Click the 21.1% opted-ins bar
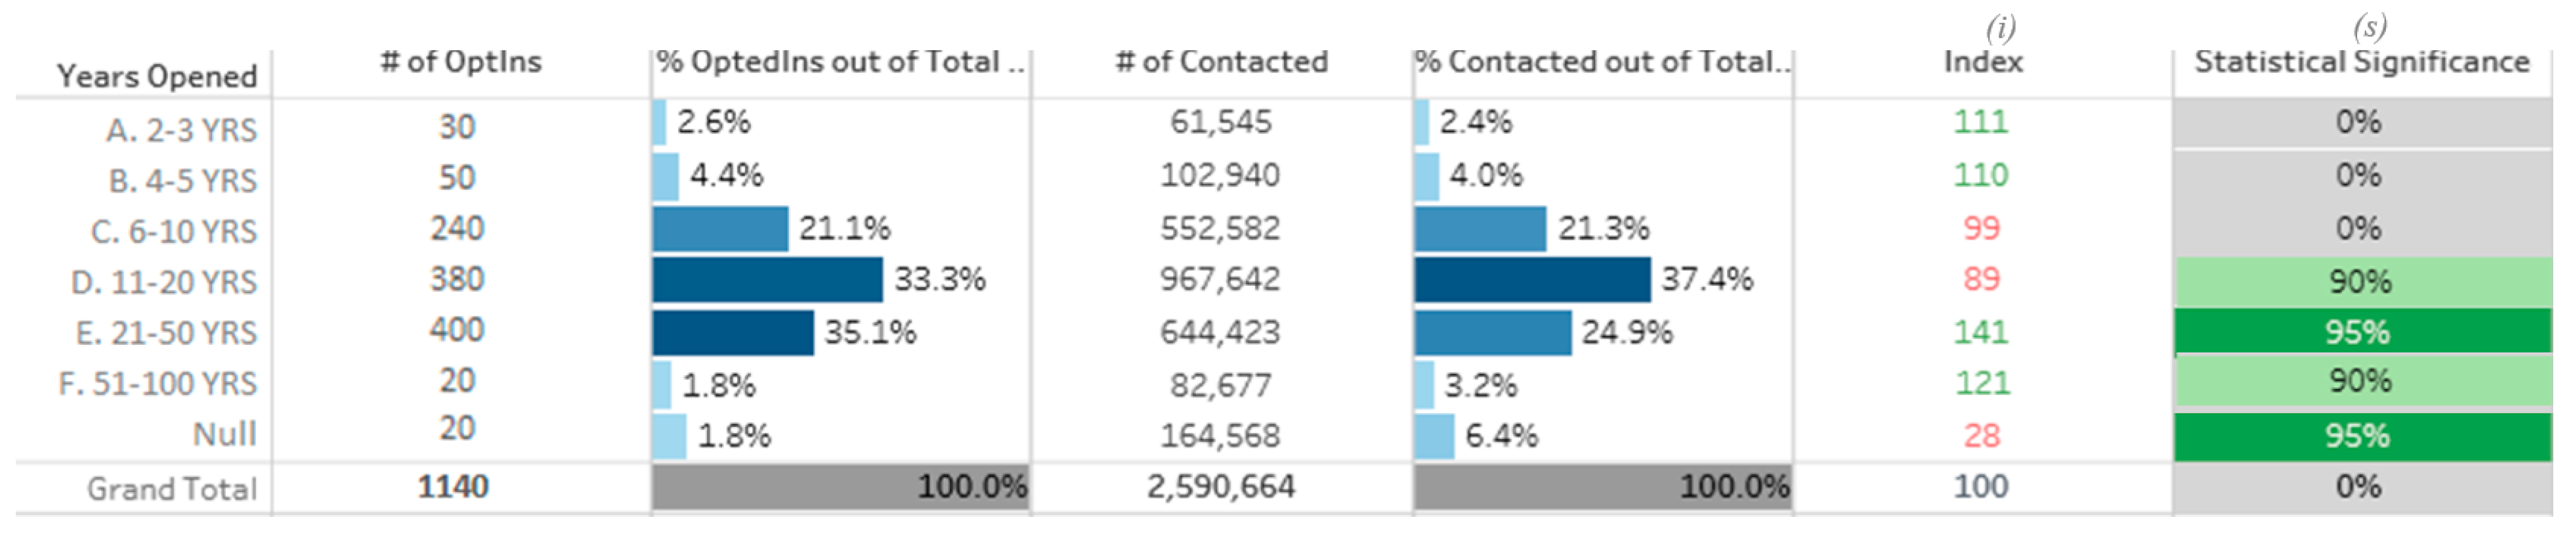 point(720,229)
